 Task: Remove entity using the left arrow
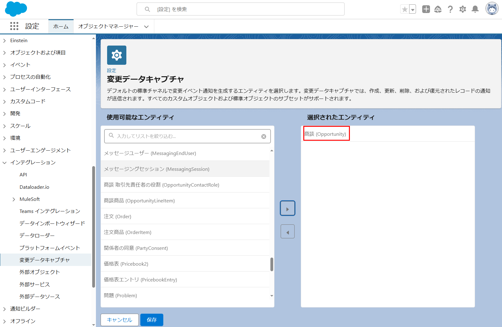click(287, 231)
